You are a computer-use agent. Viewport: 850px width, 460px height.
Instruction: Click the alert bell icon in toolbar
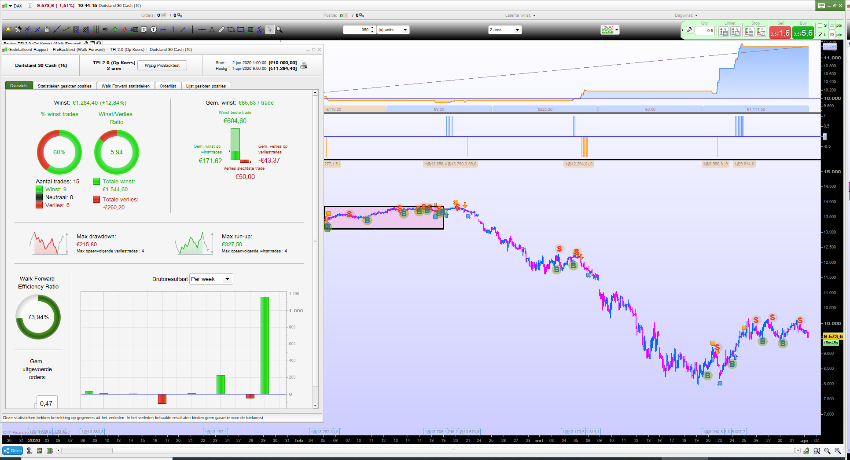pyautogui.click(x=8, y=30)
